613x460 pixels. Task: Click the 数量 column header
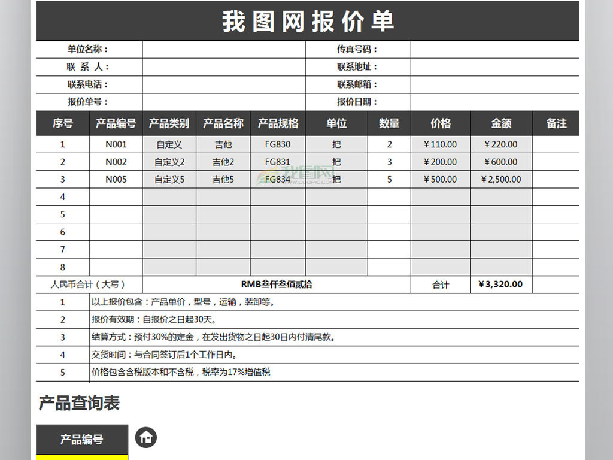389,123
